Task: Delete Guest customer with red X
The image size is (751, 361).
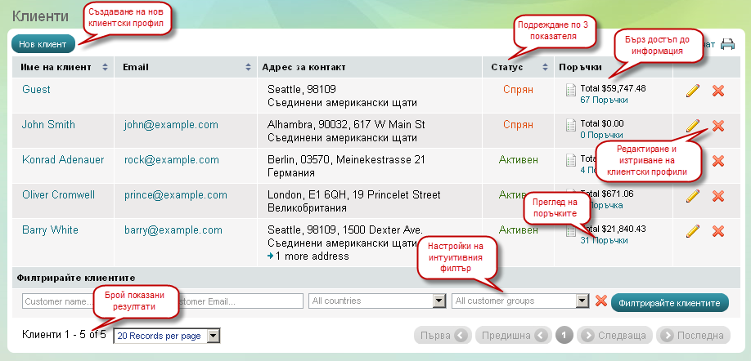Action: [718, 90]
